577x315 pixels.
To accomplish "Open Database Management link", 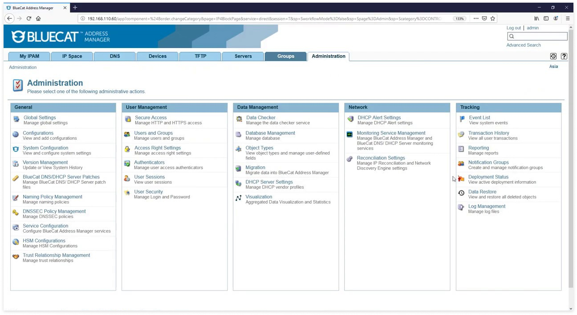I will pos(270,133).
